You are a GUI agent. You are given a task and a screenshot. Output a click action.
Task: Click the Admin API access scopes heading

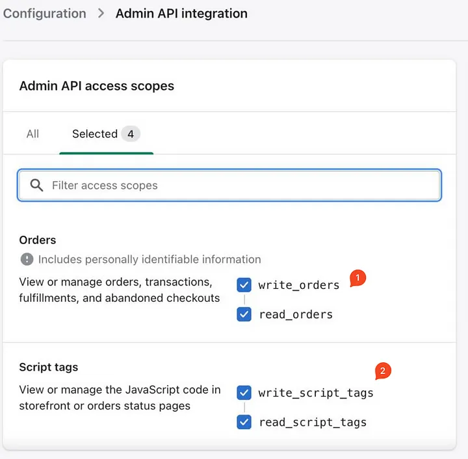point(97,86)
